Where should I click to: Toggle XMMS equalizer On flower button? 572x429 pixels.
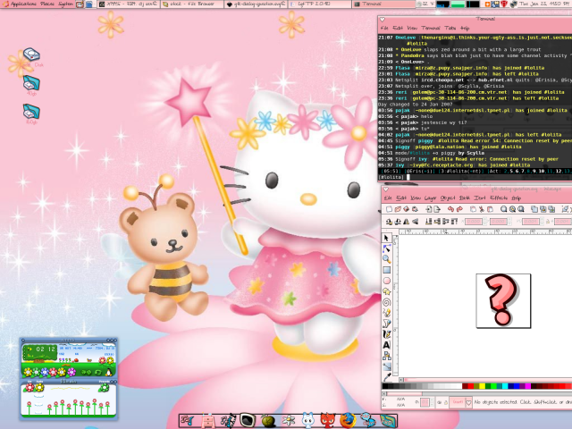tap(29, 387)
